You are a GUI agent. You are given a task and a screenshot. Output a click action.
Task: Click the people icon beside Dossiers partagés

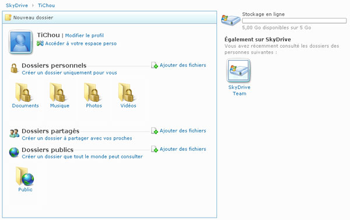coord(14,133)
